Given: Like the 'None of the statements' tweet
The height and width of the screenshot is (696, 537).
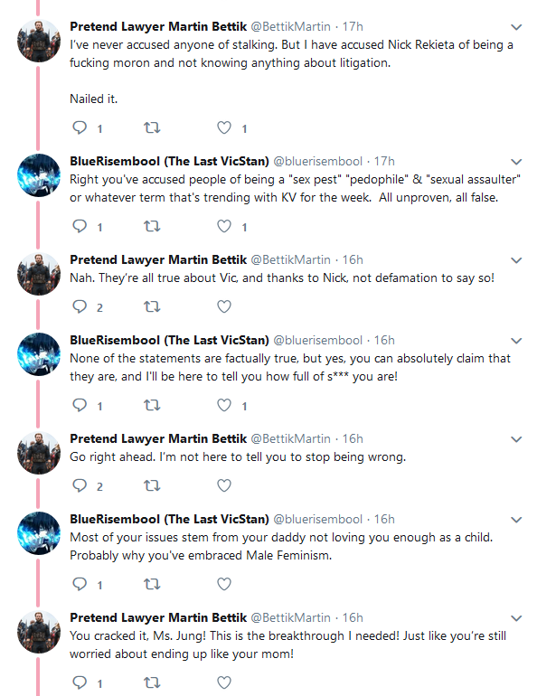Looking at the screenshot, I should [x=224, y=405].
